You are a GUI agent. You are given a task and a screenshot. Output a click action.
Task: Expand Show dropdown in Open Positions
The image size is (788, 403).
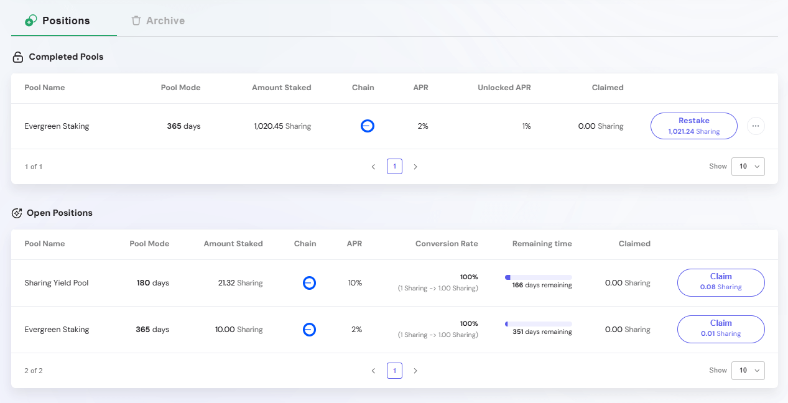point(748,371)
